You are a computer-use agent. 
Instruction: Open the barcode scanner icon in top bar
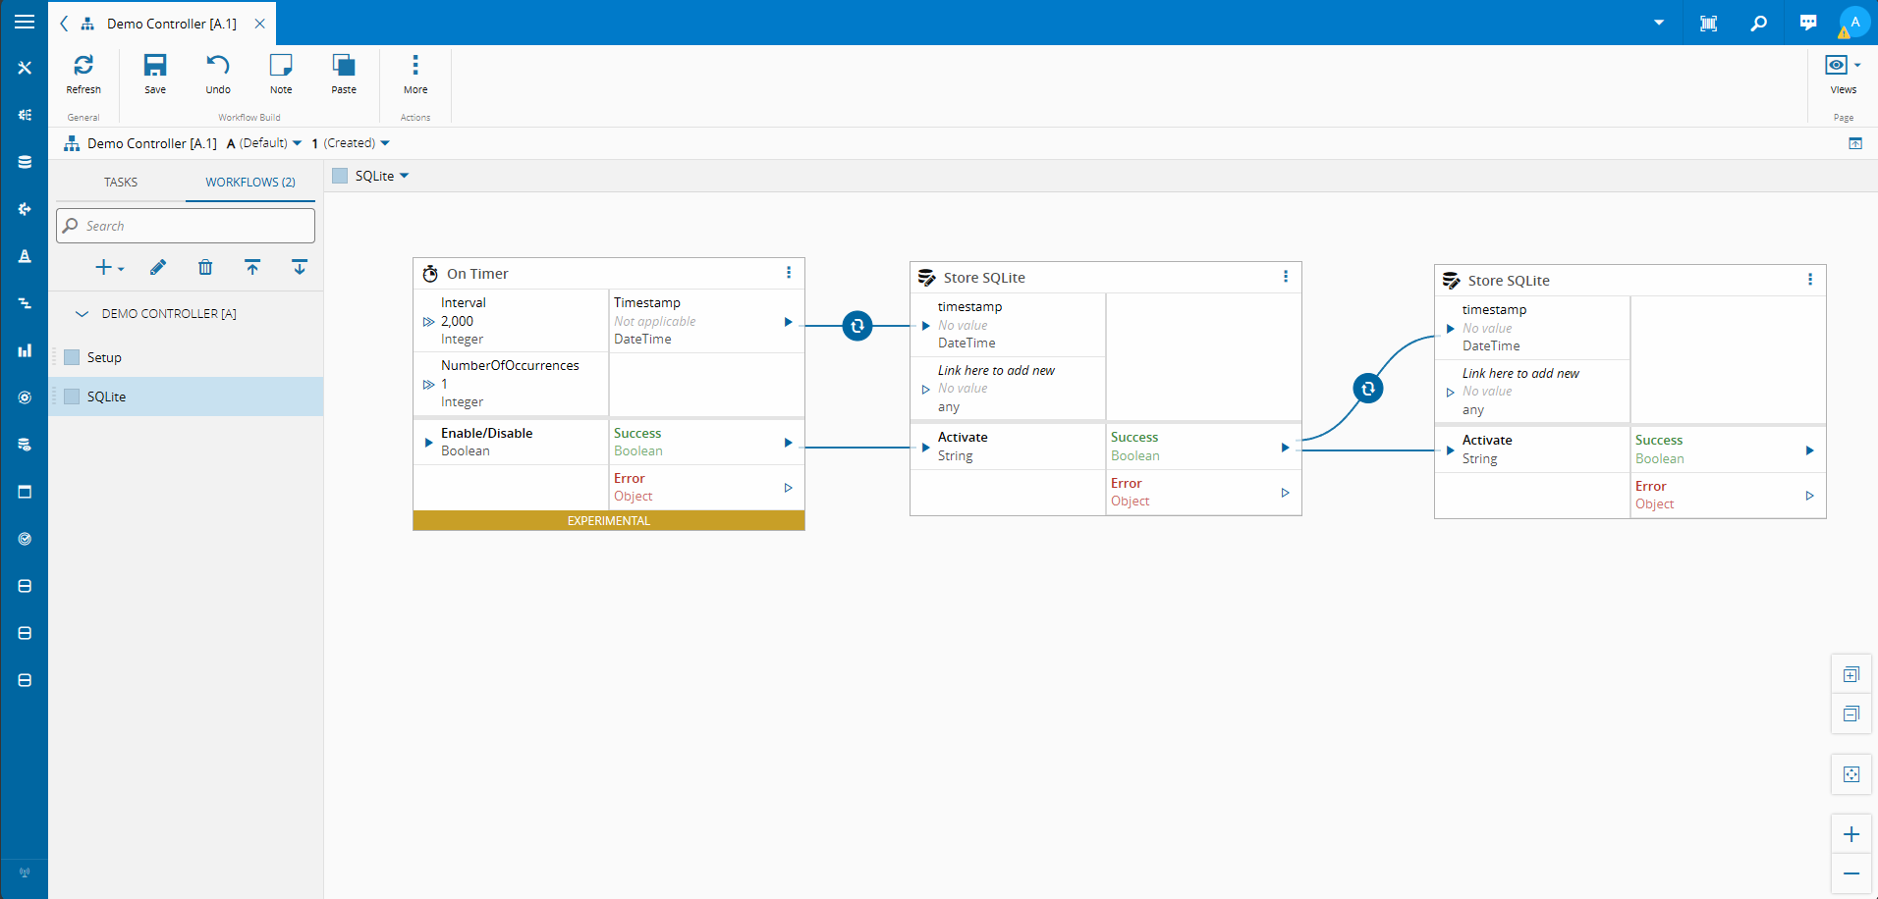pyautogui.click(x=1709, y=22)
